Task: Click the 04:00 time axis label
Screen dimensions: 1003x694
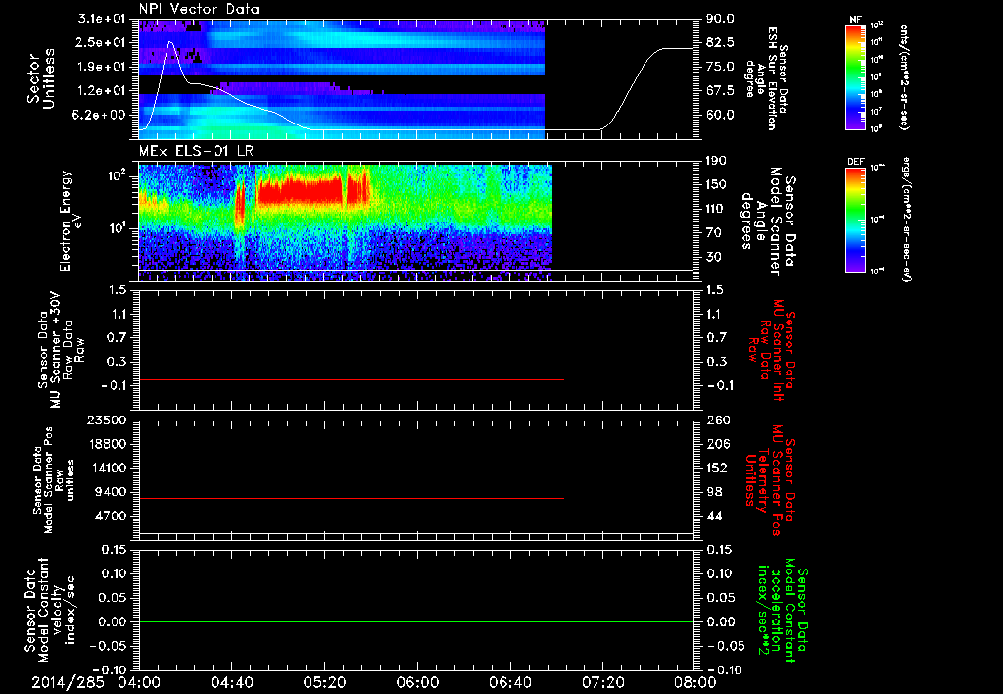Action: [139, 682]
